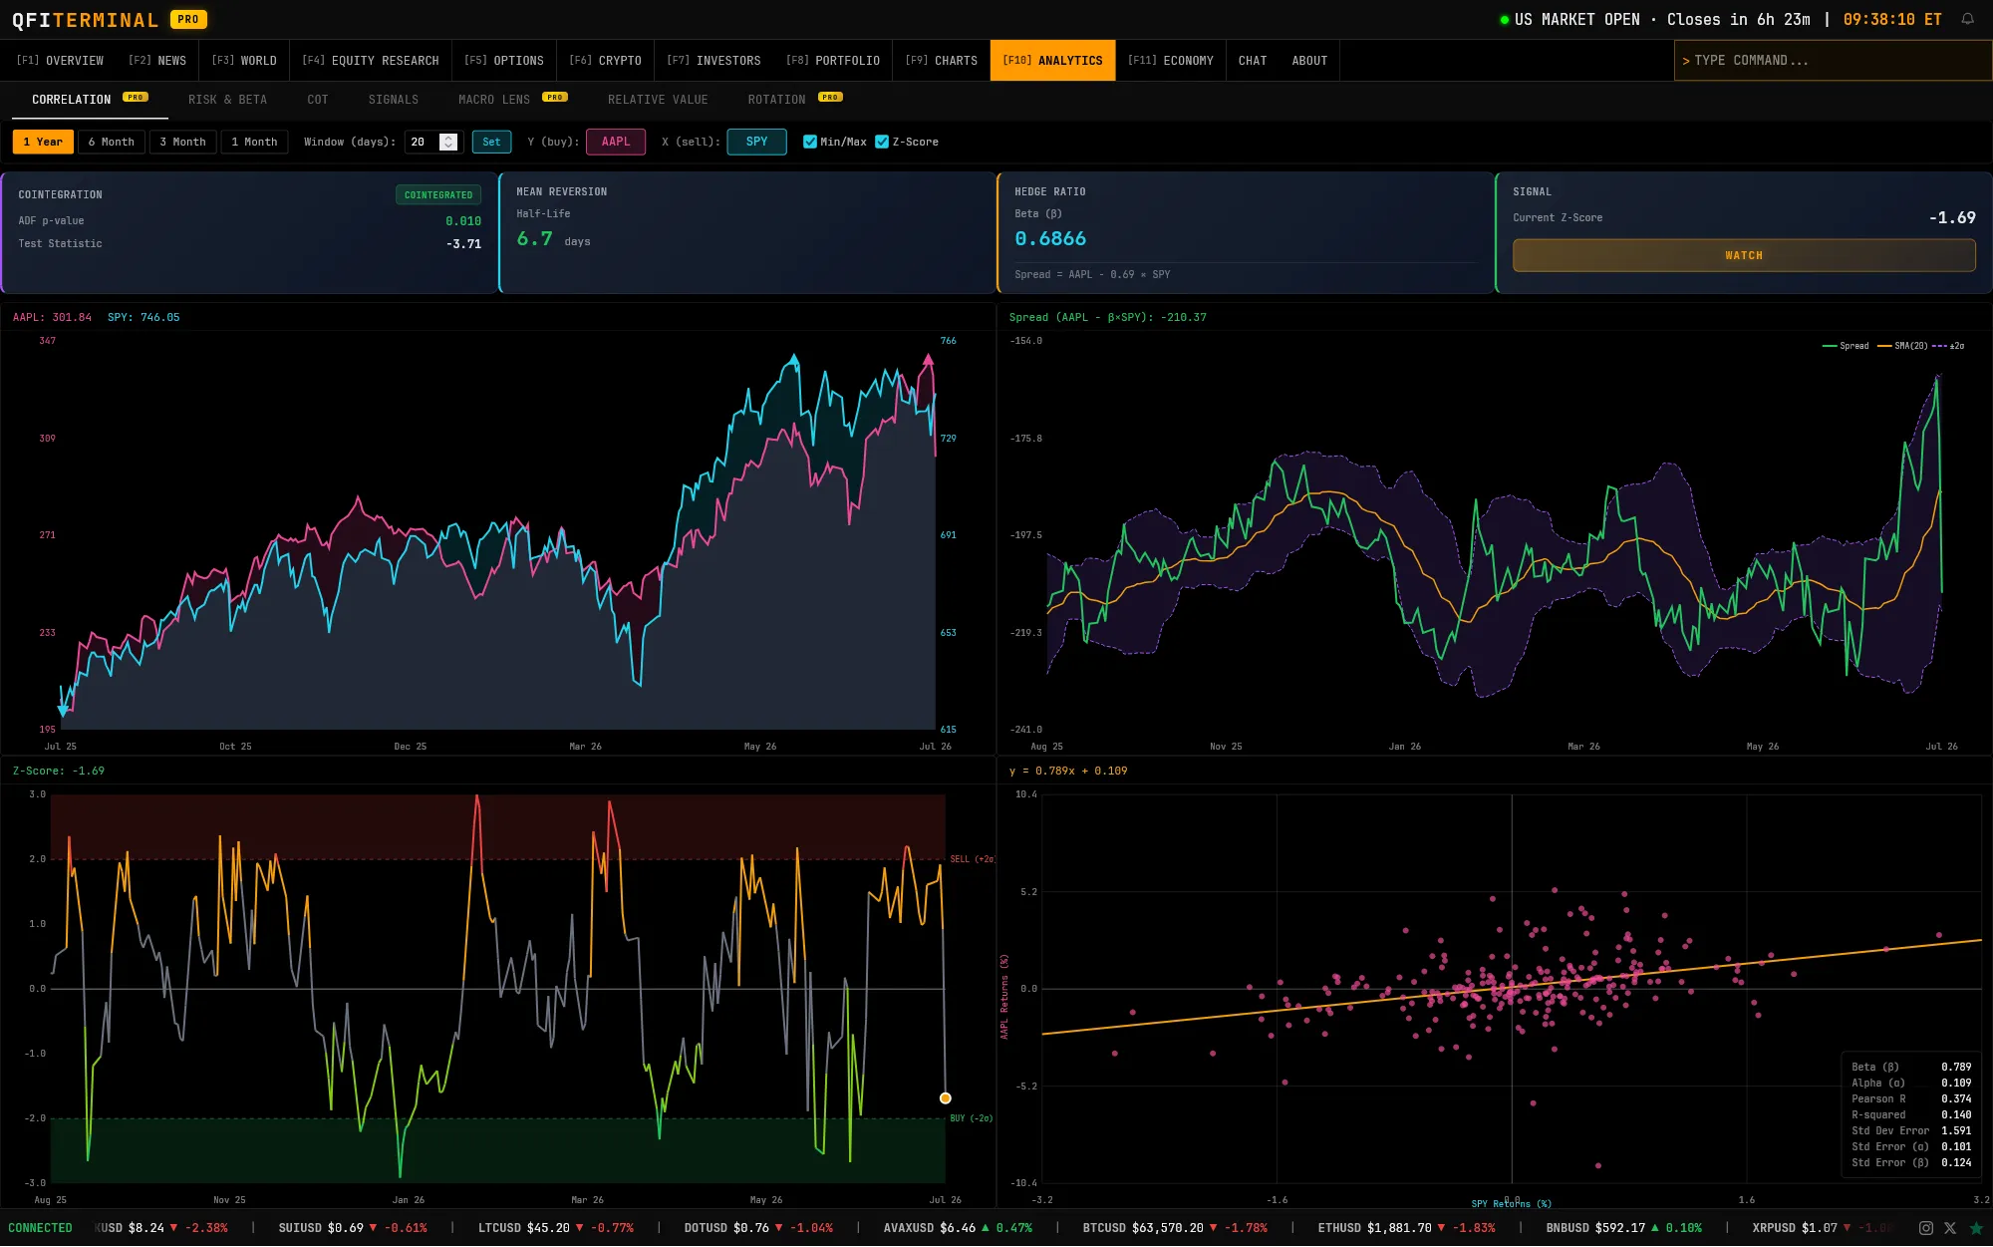The image size is (1993, 1247).
Task: Switch to the Signals sub-tab
Action: (394, 100)
